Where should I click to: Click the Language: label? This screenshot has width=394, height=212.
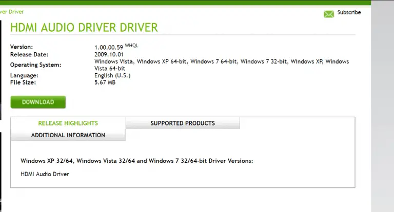(x=24, y=75)
